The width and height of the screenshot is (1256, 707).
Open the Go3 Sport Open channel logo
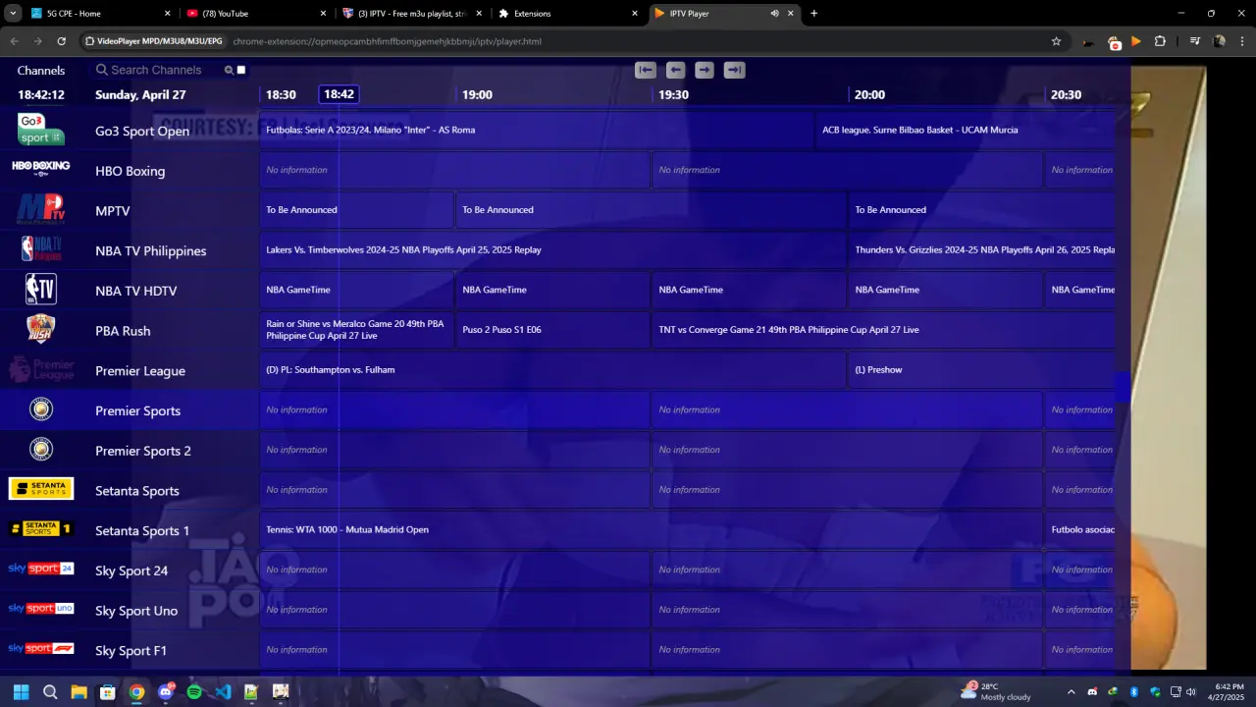coord(41,130)
